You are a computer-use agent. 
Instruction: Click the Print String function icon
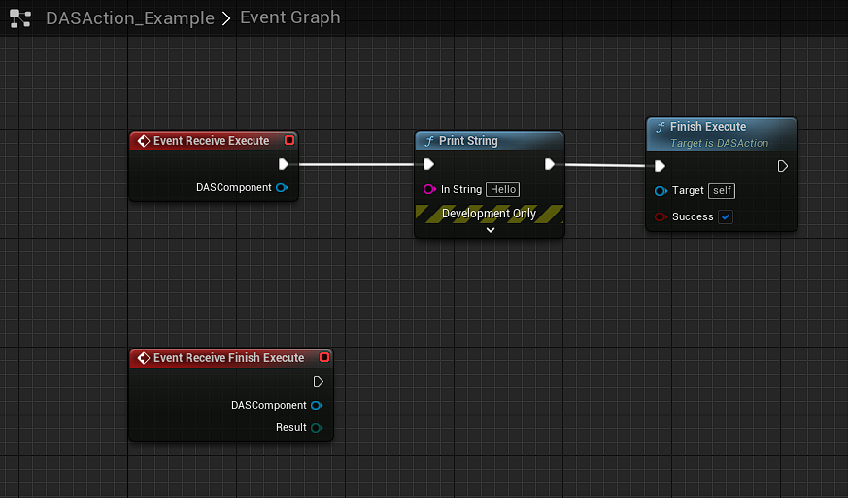tap(429, 141)
